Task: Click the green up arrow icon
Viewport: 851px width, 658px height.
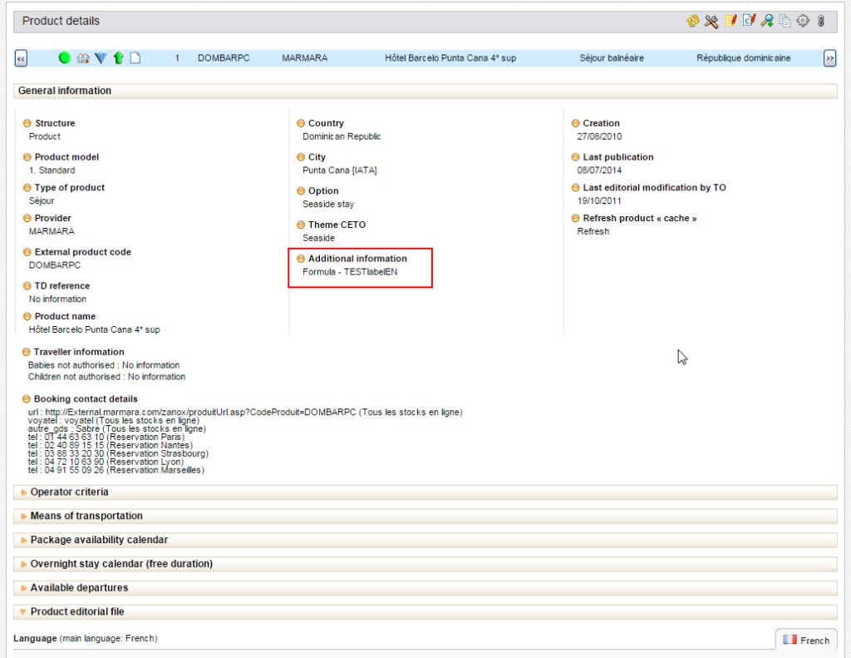Action: 118,58
